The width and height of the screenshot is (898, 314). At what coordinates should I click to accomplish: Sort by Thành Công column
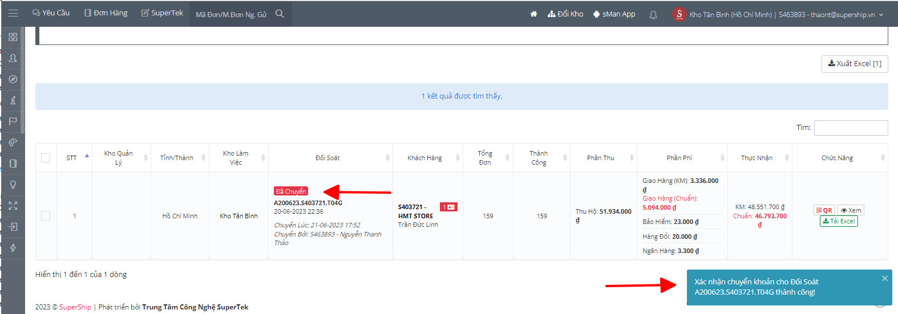(541, 158)
